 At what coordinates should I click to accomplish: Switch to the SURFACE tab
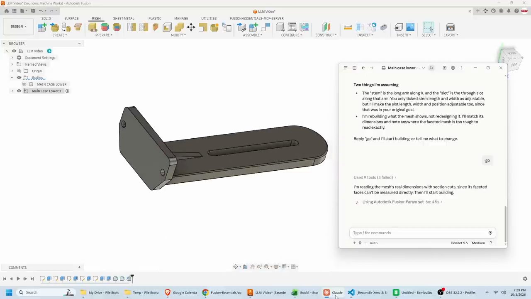tap(71, 18)
